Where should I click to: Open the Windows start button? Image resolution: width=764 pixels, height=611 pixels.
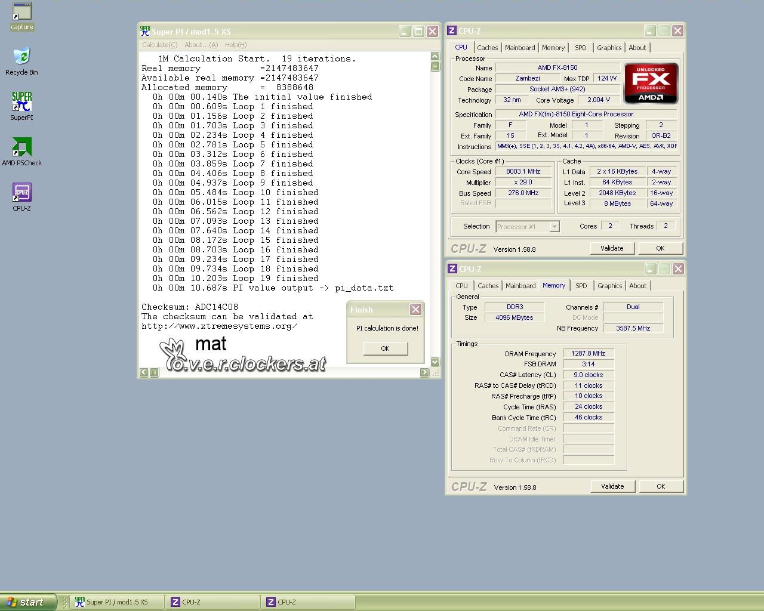pos(29,602)
